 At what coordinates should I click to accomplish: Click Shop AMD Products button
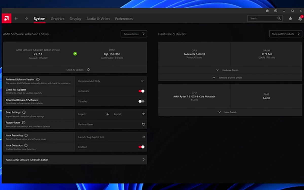pos(285,34)
